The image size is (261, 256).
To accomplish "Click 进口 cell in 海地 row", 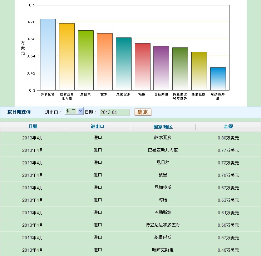I will tap(98, 200).
